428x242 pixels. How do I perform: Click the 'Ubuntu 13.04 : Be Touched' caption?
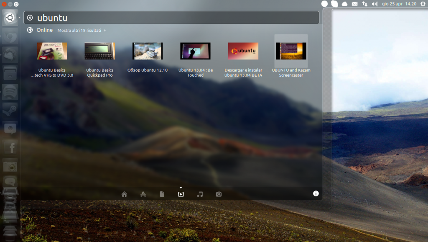pos(196,72)
